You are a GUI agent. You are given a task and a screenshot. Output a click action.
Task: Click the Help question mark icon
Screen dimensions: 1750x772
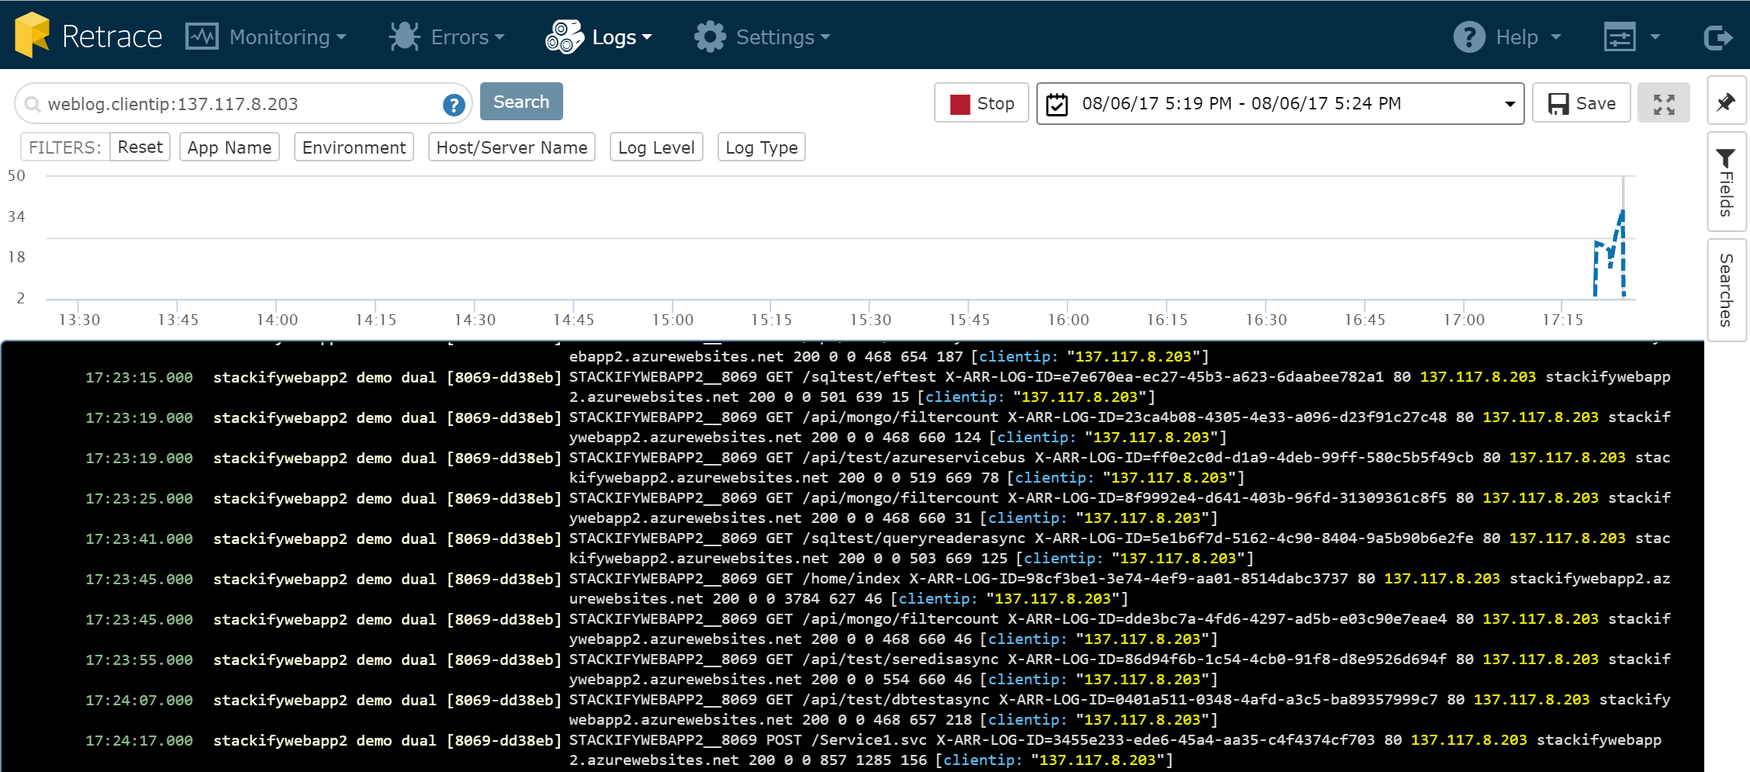(1468, 36)
